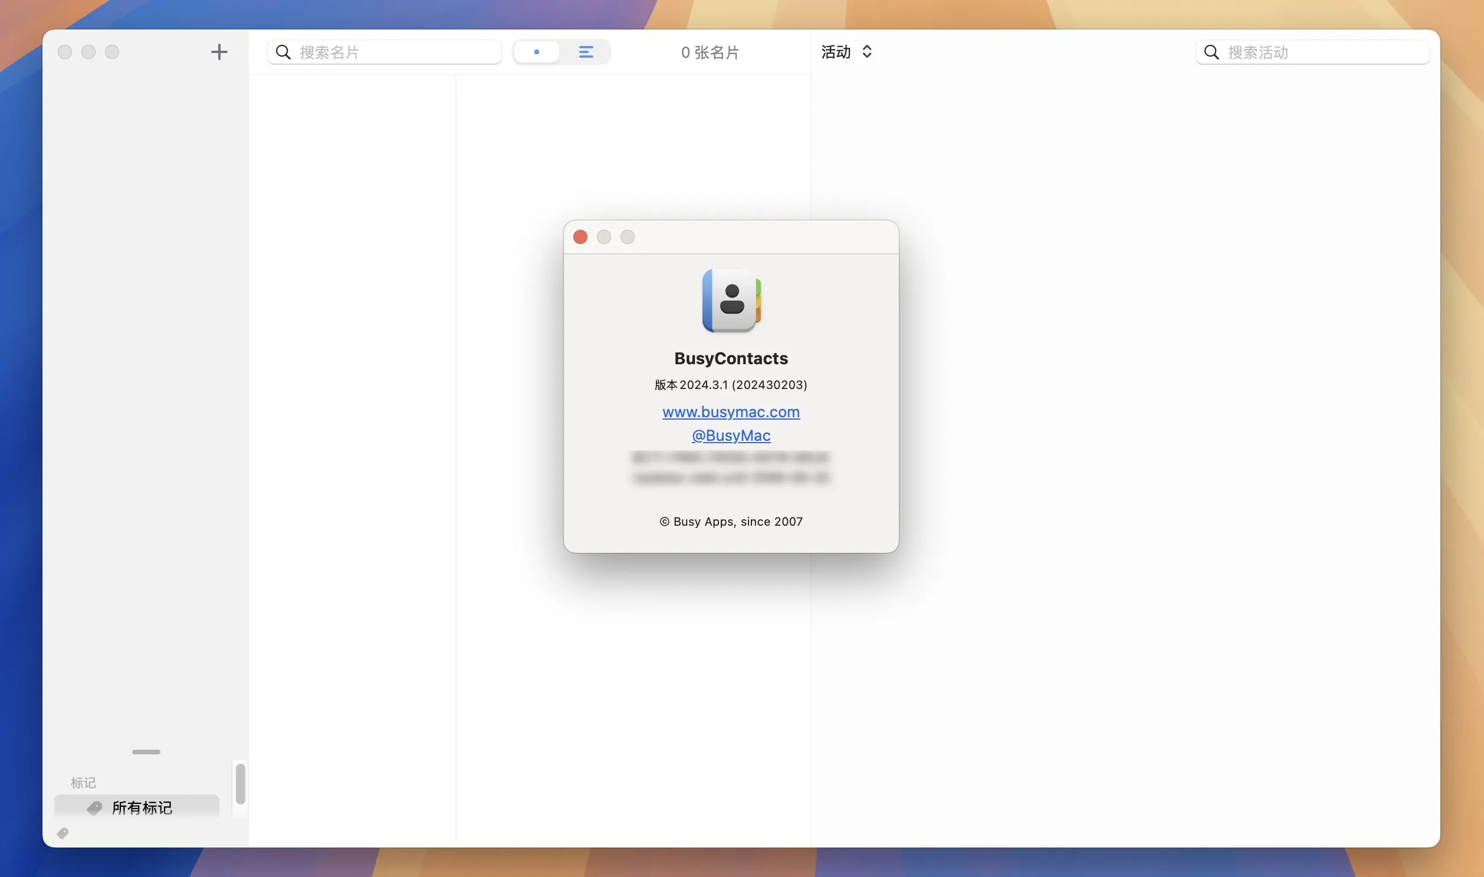This screenshot has width=1484, height=877.
Task: Close the main BusyContacts window
Action: coord(65,52)
